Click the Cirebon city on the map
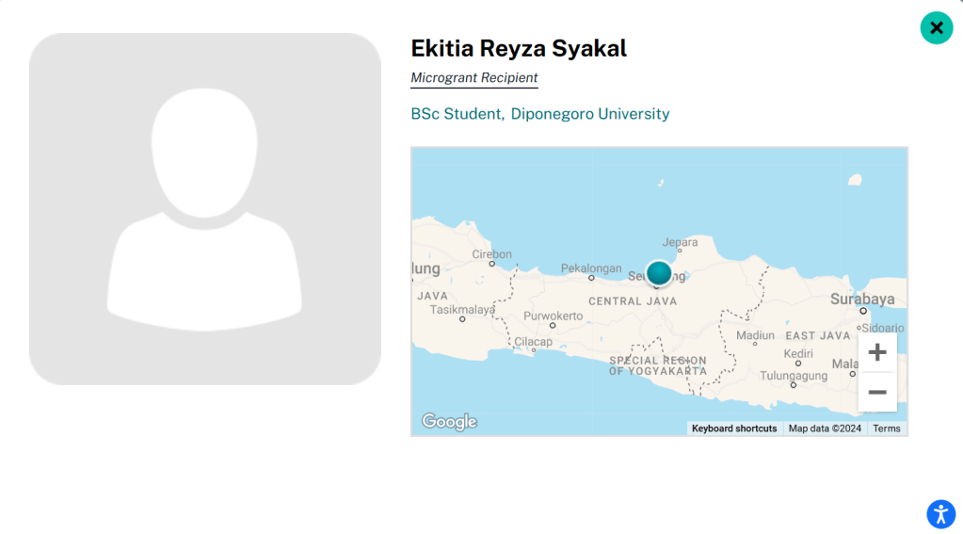This screenshot has height=534, width=963. [491, 254]
